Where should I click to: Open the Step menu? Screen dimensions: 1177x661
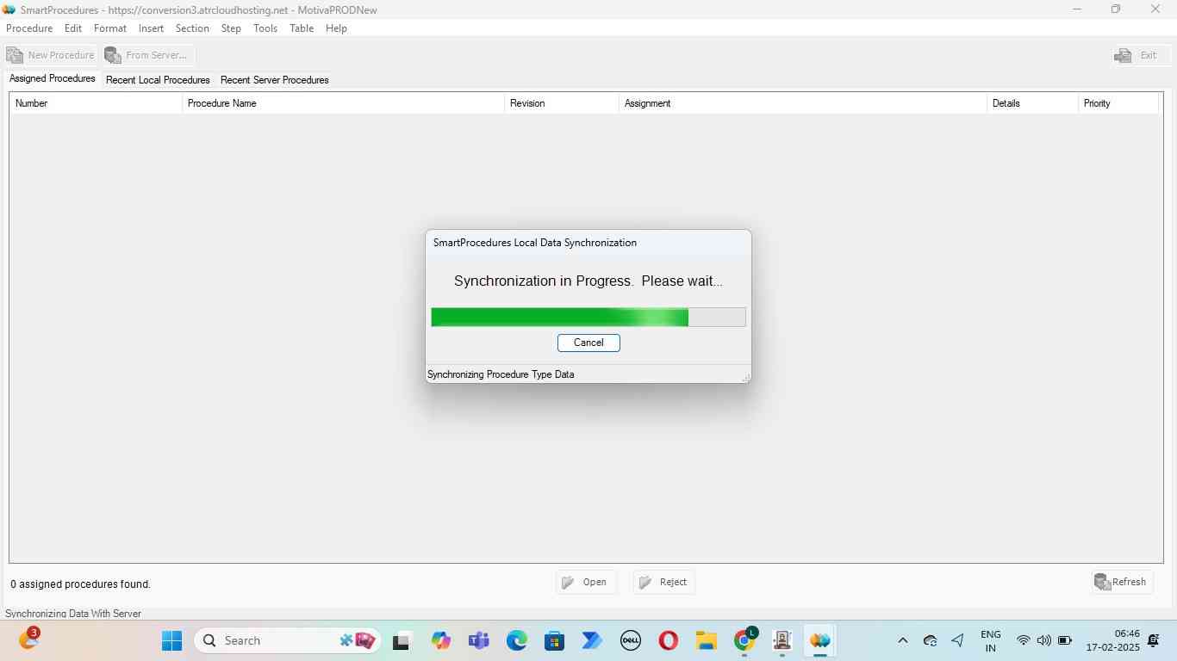(231, 28)
